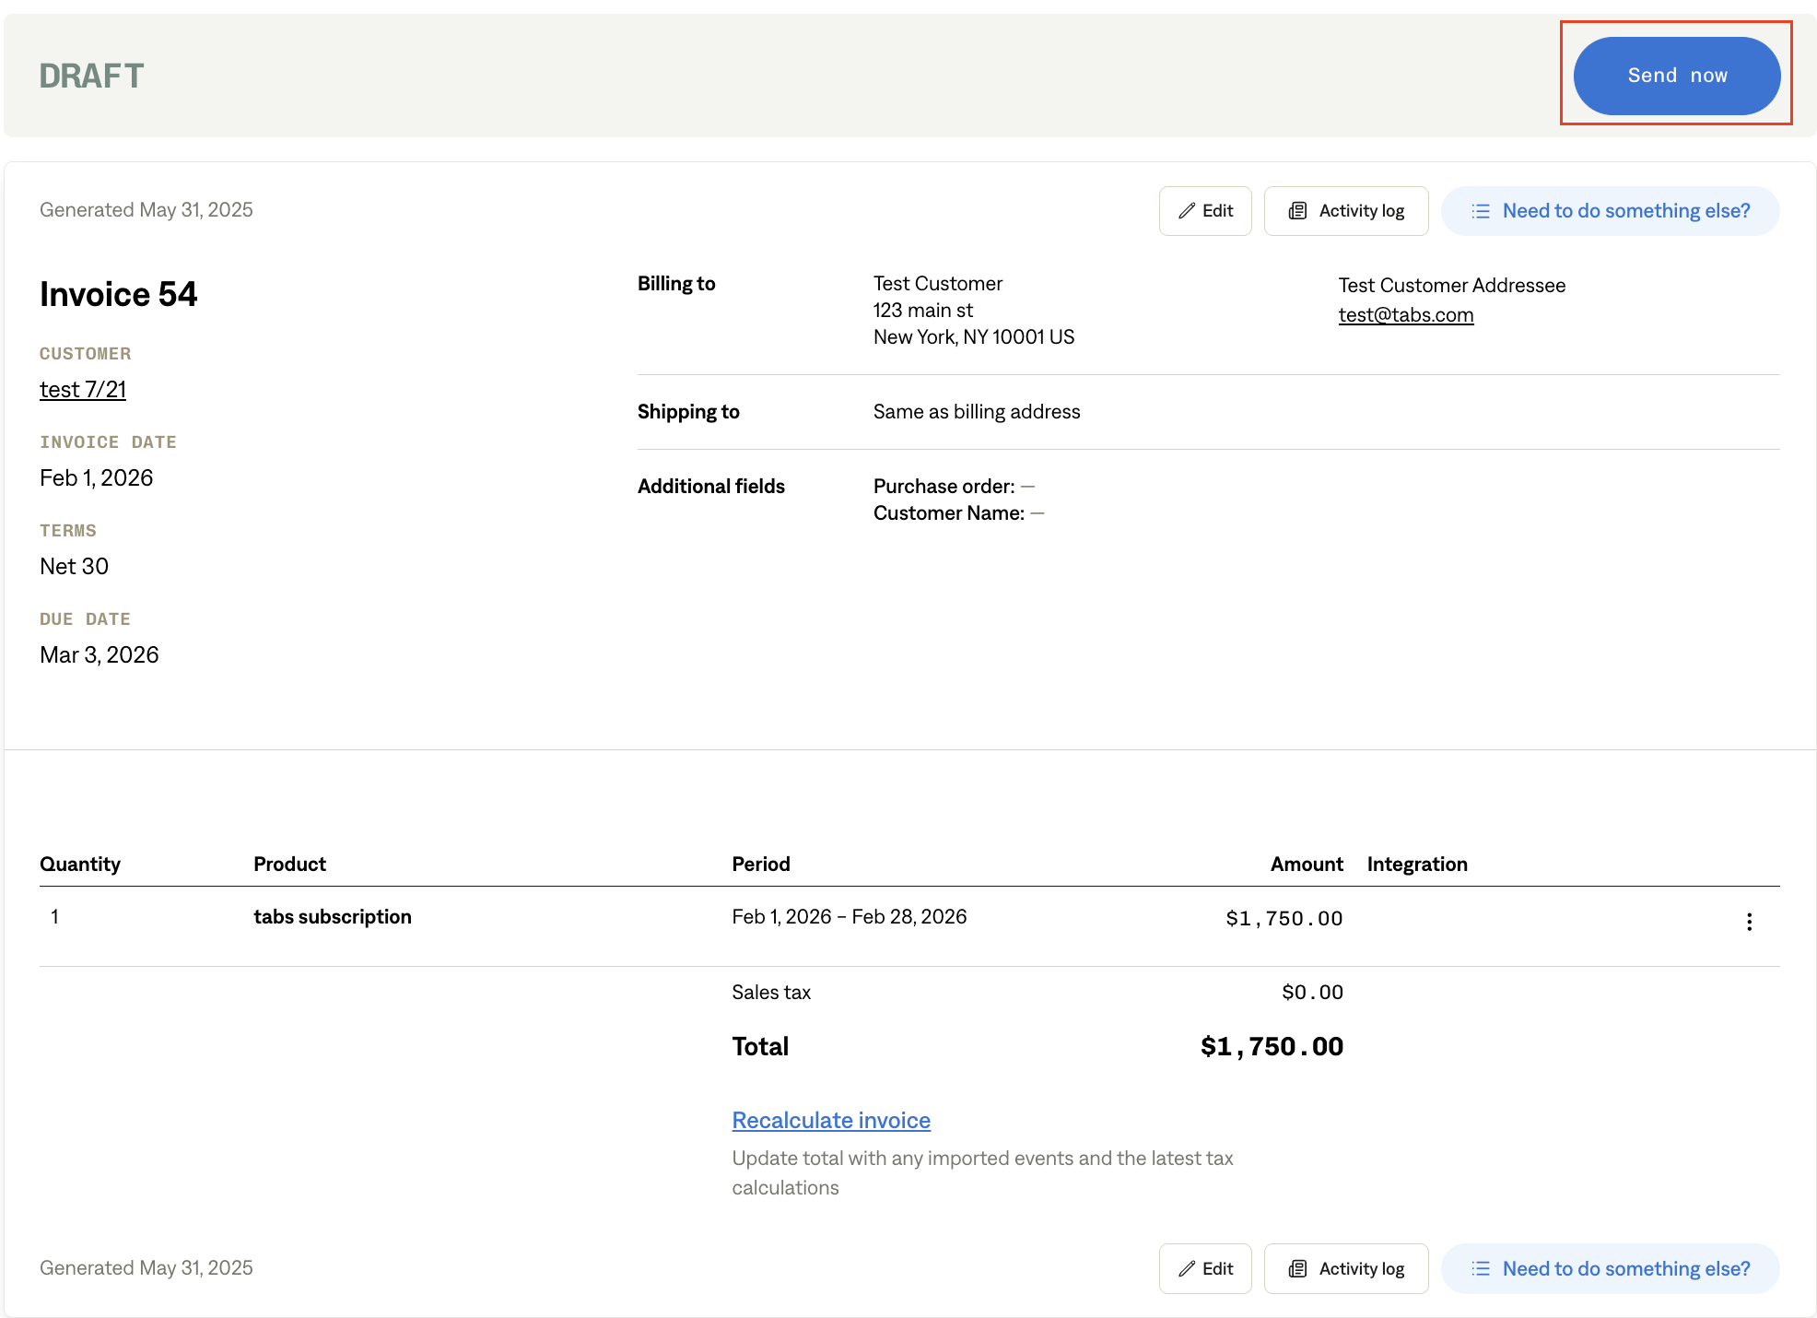
Task: Open the three-dot menu for tabs subscription row
Action: [x=1749, y=922]
